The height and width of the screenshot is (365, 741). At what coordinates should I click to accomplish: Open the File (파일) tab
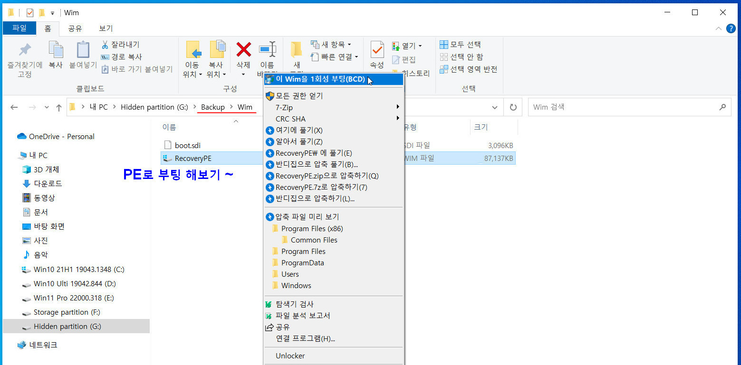click(19, 28)
